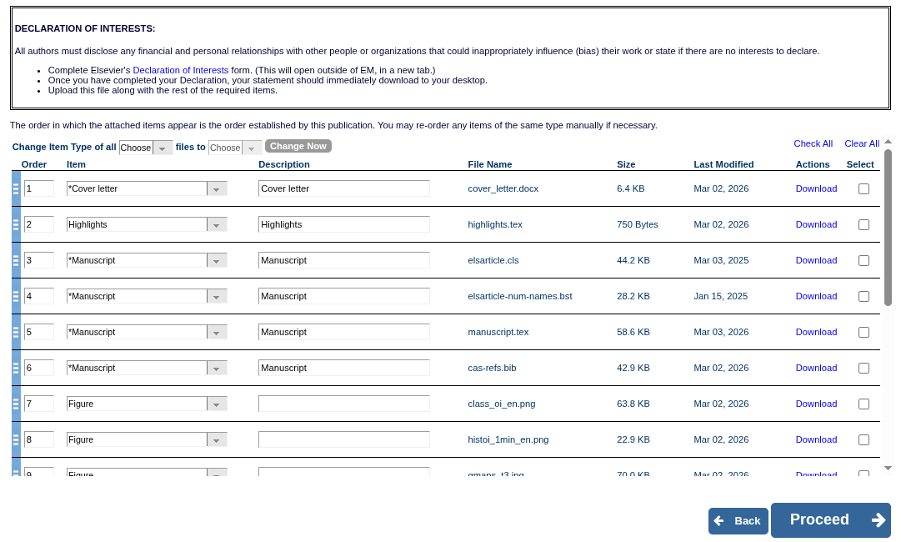Check the Select box for cover_letter.docx
The height and width of the screenshot is (542, 901).
(x=863, y=188)
